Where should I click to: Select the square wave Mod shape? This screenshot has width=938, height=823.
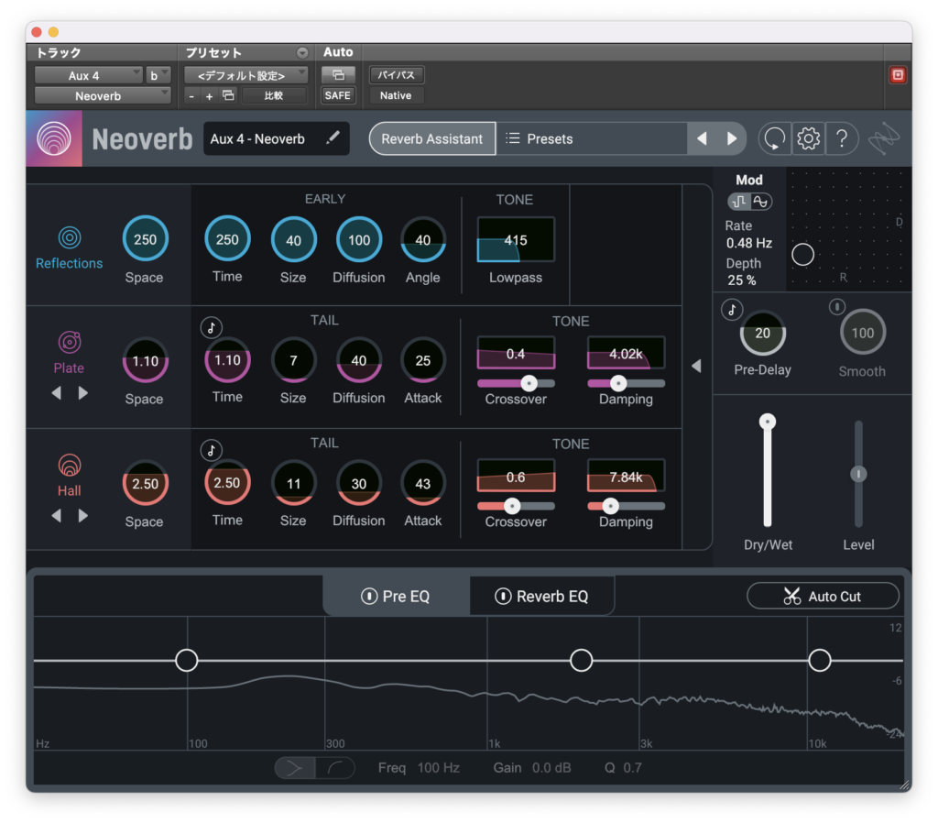tap(739, 202)
